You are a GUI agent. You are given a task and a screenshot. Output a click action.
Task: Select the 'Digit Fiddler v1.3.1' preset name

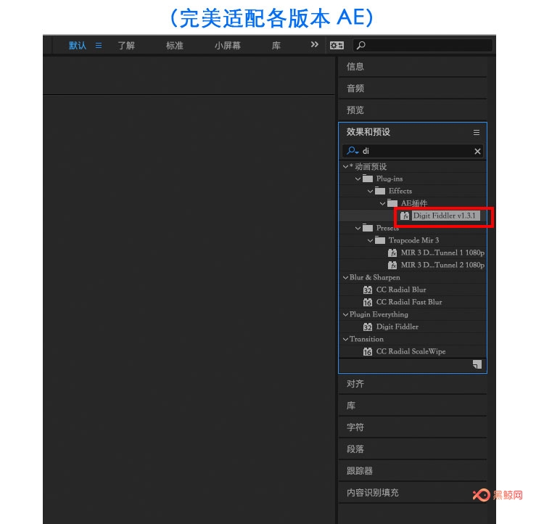[444, 216]
